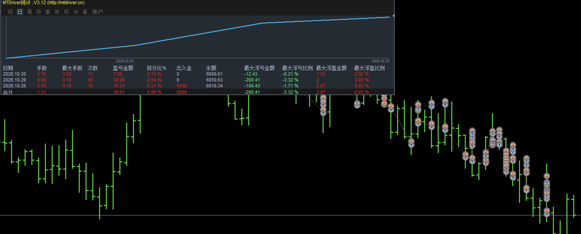Click the 盈亏金额 column header
Viewport: 581px width, 234px height.
click(123, 68)
